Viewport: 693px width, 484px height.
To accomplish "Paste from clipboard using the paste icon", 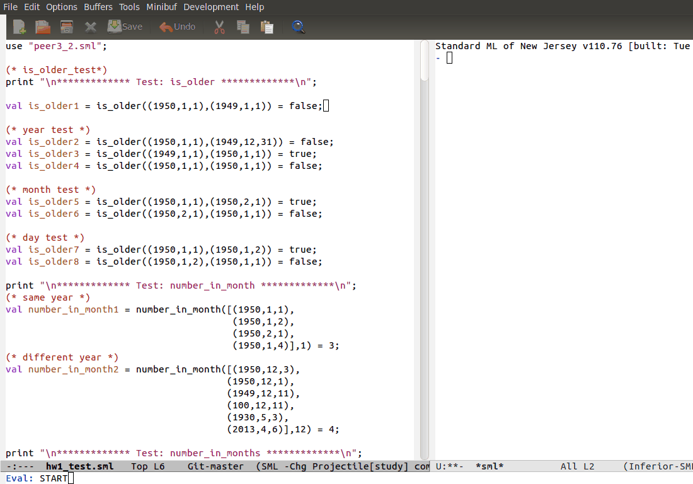I will click(x=266, y=26).
